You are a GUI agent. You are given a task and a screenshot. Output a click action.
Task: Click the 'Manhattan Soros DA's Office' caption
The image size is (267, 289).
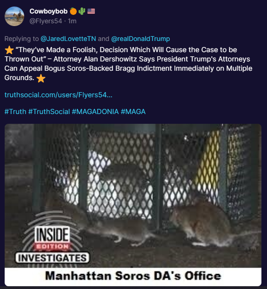tap(133, 276)
